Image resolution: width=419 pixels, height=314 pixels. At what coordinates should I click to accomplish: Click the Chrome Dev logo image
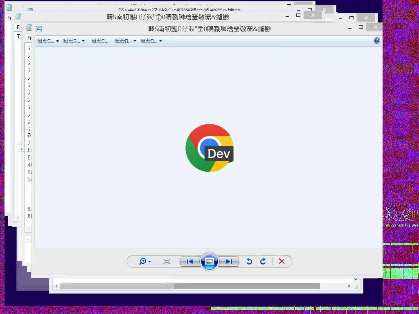point(209,148)
